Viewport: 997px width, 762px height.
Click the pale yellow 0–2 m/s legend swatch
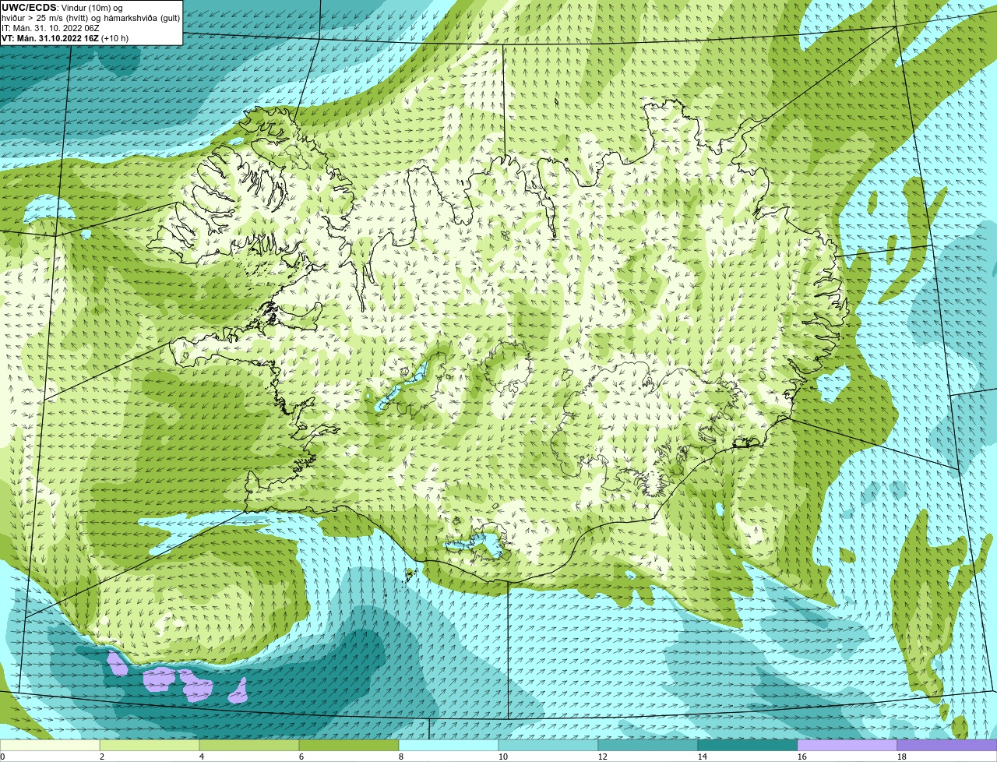coord(50,745)
